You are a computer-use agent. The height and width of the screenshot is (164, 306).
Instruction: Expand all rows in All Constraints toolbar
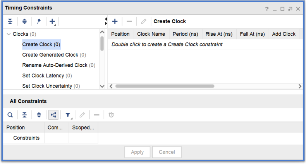click(39, 115)
